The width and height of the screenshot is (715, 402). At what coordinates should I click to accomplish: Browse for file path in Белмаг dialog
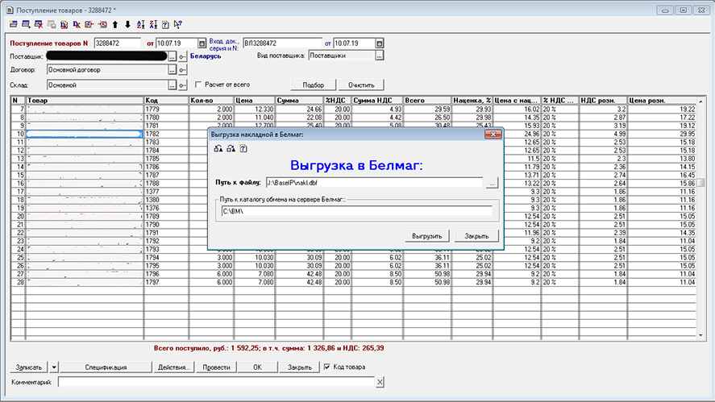click(x=492, y=184)
